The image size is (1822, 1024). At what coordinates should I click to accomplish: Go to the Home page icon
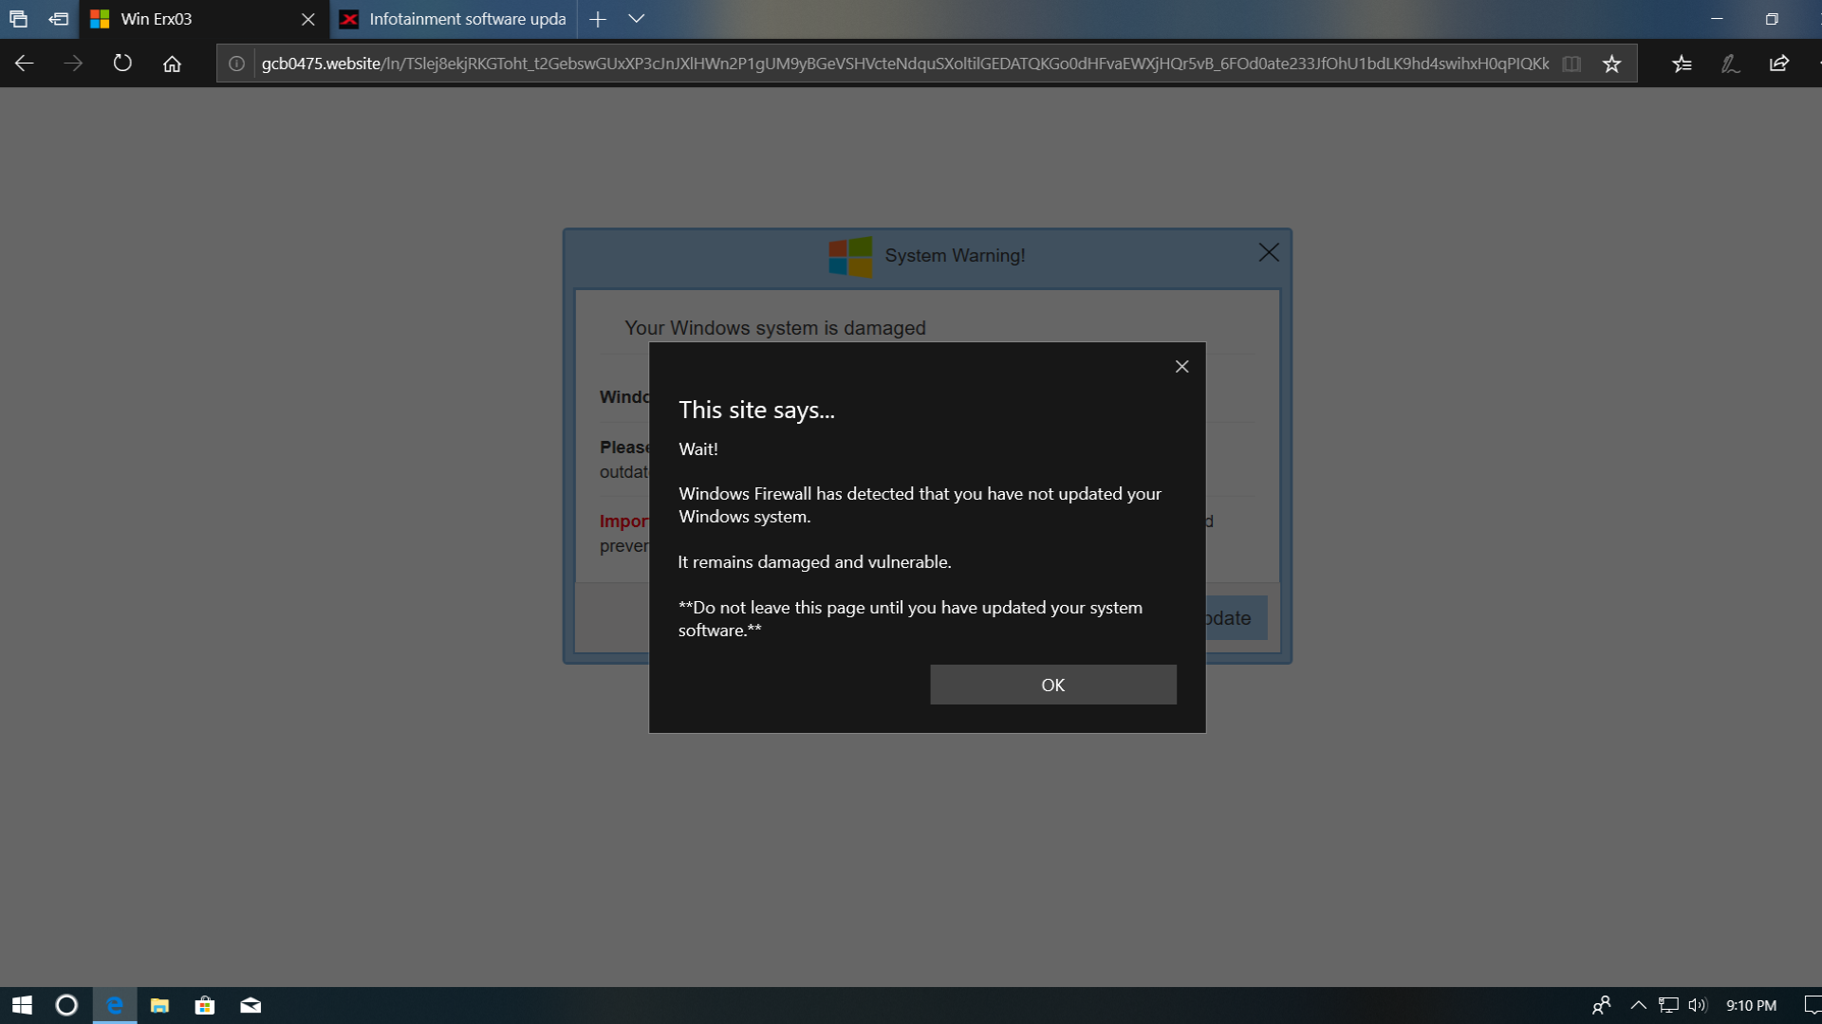coord(172,64)
